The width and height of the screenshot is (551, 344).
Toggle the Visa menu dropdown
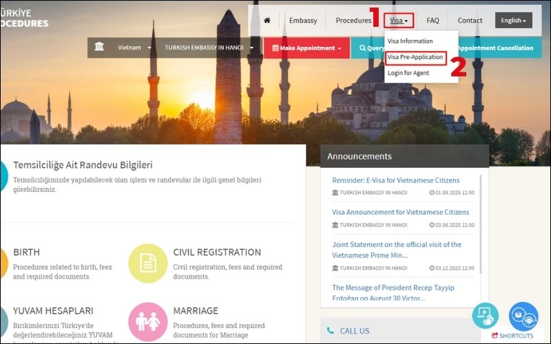click(x=399, y=21)
